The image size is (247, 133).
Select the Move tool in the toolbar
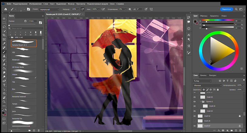4,18
